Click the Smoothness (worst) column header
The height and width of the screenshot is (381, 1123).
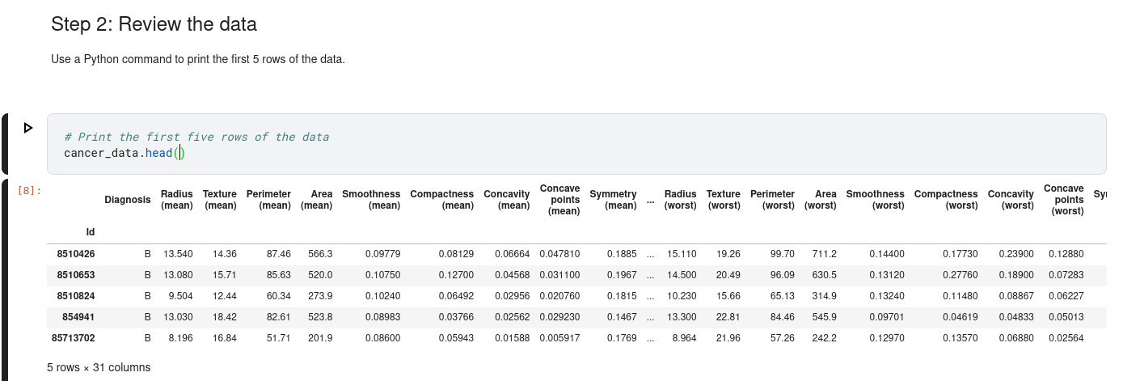pos(875,200)
